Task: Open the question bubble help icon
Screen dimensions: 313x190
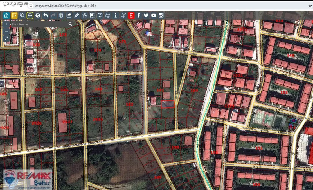Action: click(100, 15)
